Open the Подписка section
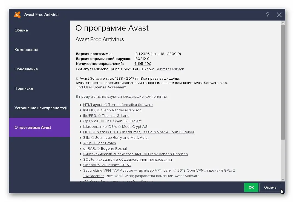The height and width of the screenshot is (202, 294). point(23,88)
